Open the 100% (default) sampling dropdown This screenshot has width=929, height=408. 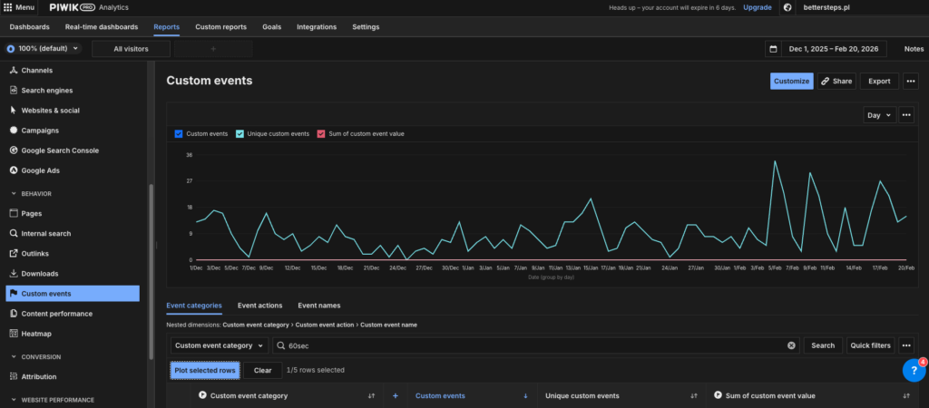point(44,49)
